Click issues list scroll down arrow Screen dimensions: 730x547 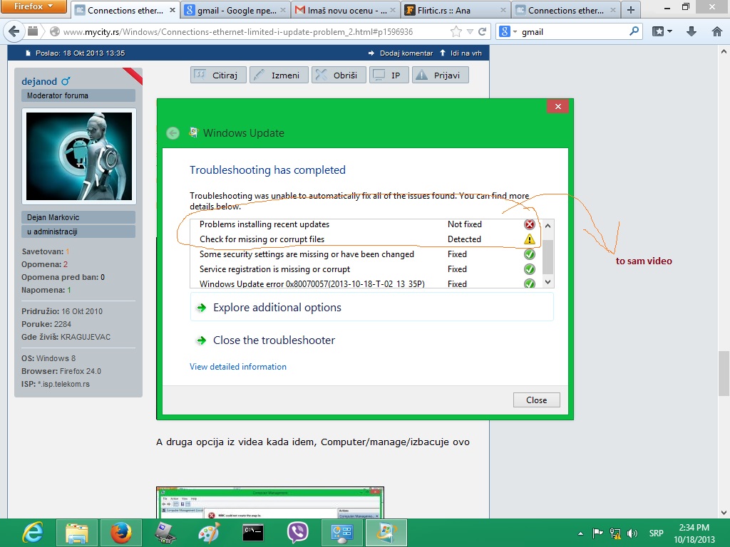[x=548, y=281]
